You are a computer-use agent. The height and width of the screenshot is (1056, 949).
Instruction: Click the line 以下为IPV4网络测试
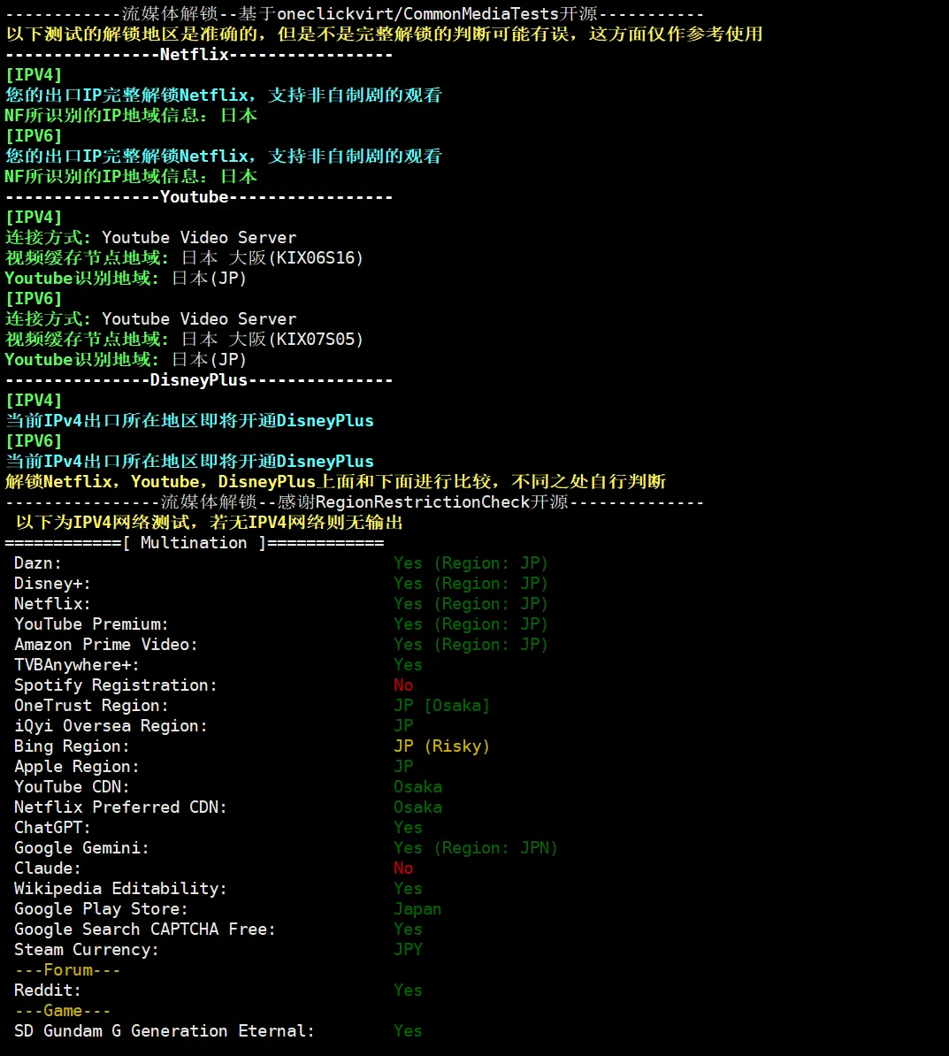click(209, 523)
